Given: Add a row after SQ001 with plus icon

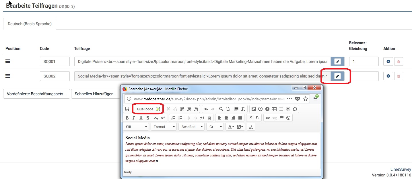Looking at the screenshot, I should [388, 61].
